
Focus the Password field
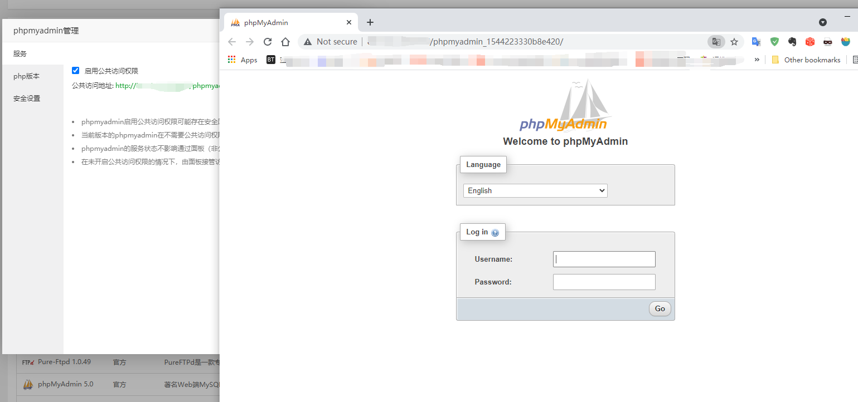coord(604,282)
